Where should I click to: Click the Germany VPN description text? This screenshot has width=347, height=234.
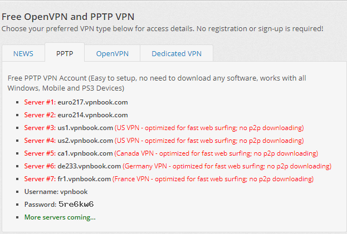coord(227,166)
